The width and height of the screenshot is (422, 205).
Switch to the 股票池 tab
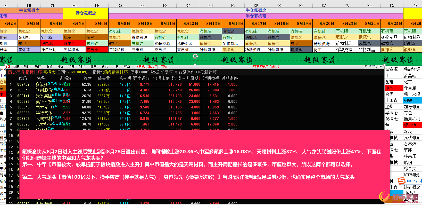140,67
